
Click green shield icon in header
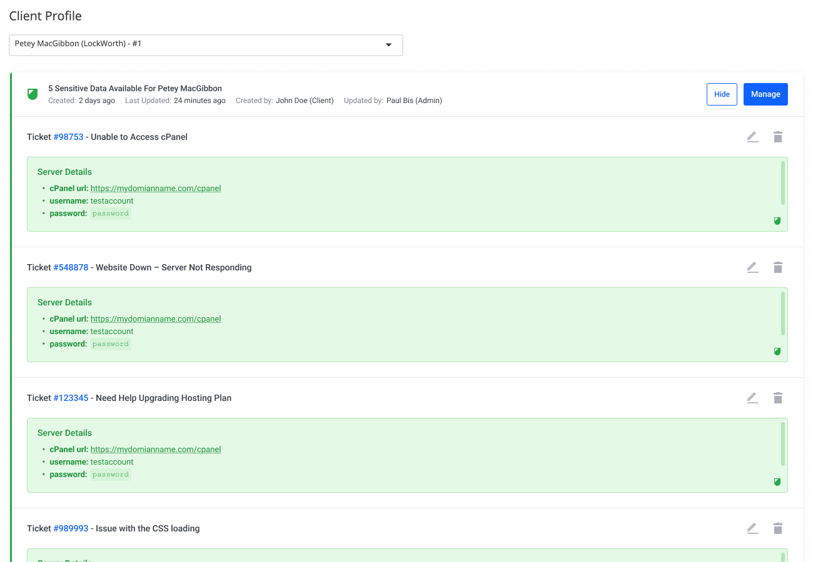33,94
